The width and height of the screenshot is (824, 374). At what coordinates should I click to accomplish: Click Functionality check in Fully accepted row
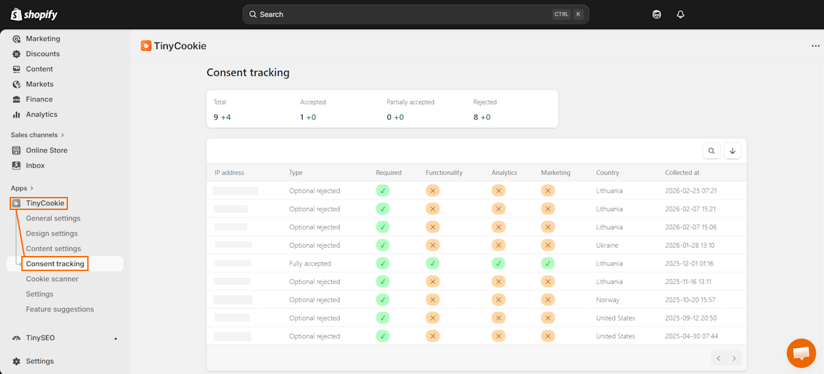tap(433, 264)
